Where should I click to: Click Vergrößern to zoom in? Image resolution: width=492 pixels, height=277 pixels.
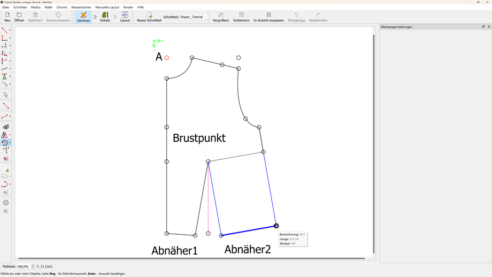(221, 17)
